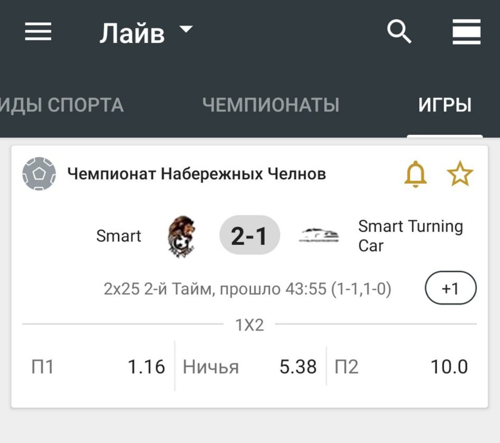This screenshot has height=443, width=500.
Task: Open the bet slip icon at top right
Action: [466, 32]
